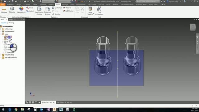Open the 69612991858_MIR.ipt document tab
This screenshot has height=112, width=199.
64,102
